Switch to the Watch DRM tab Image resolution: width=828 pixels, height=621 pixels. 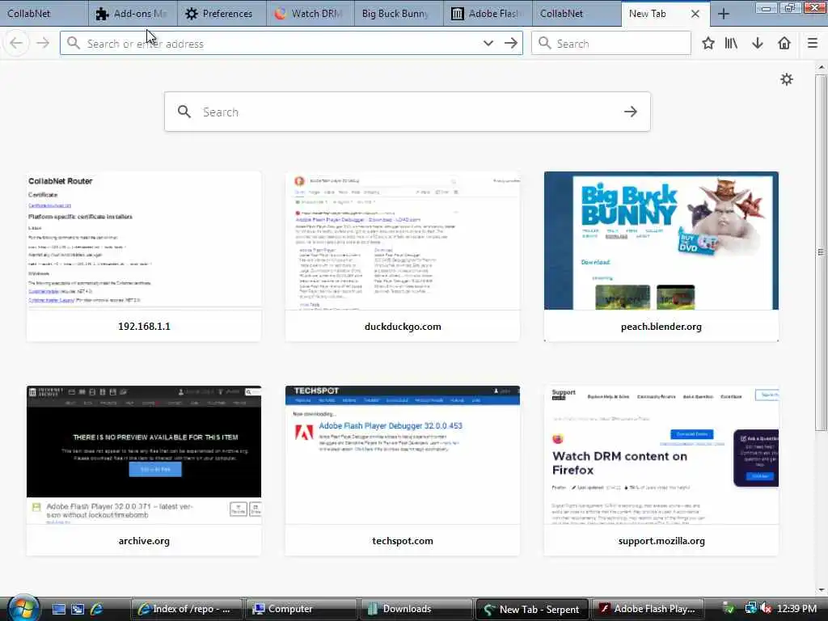click(310, 14)
